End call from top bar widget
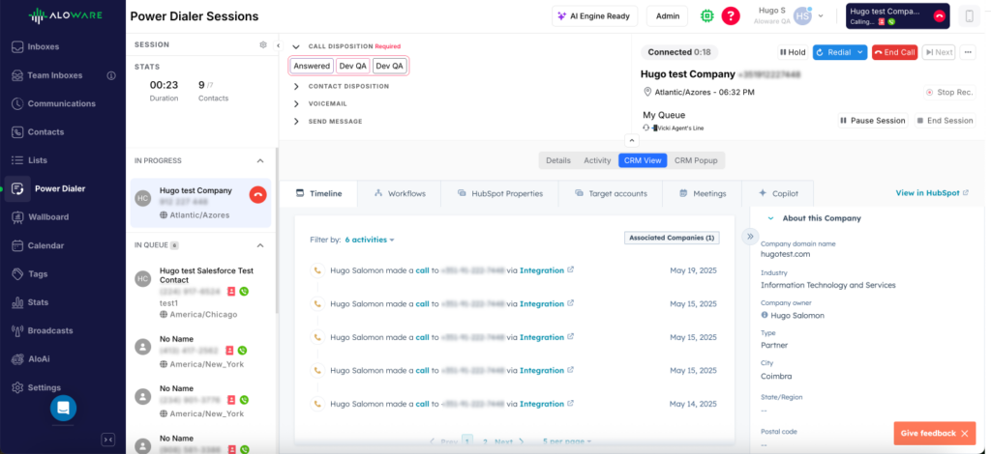Image resolution: width=991 pixels, height=454 pixels. 939,16
